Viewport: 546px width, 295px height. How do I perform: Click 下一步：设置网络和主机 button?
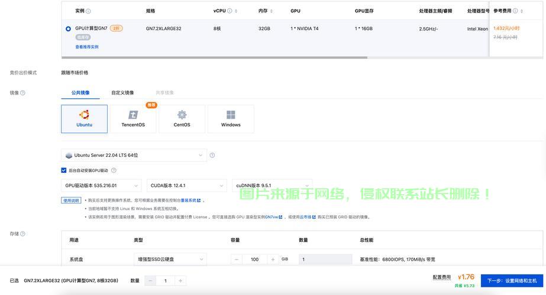pos(512,280)
